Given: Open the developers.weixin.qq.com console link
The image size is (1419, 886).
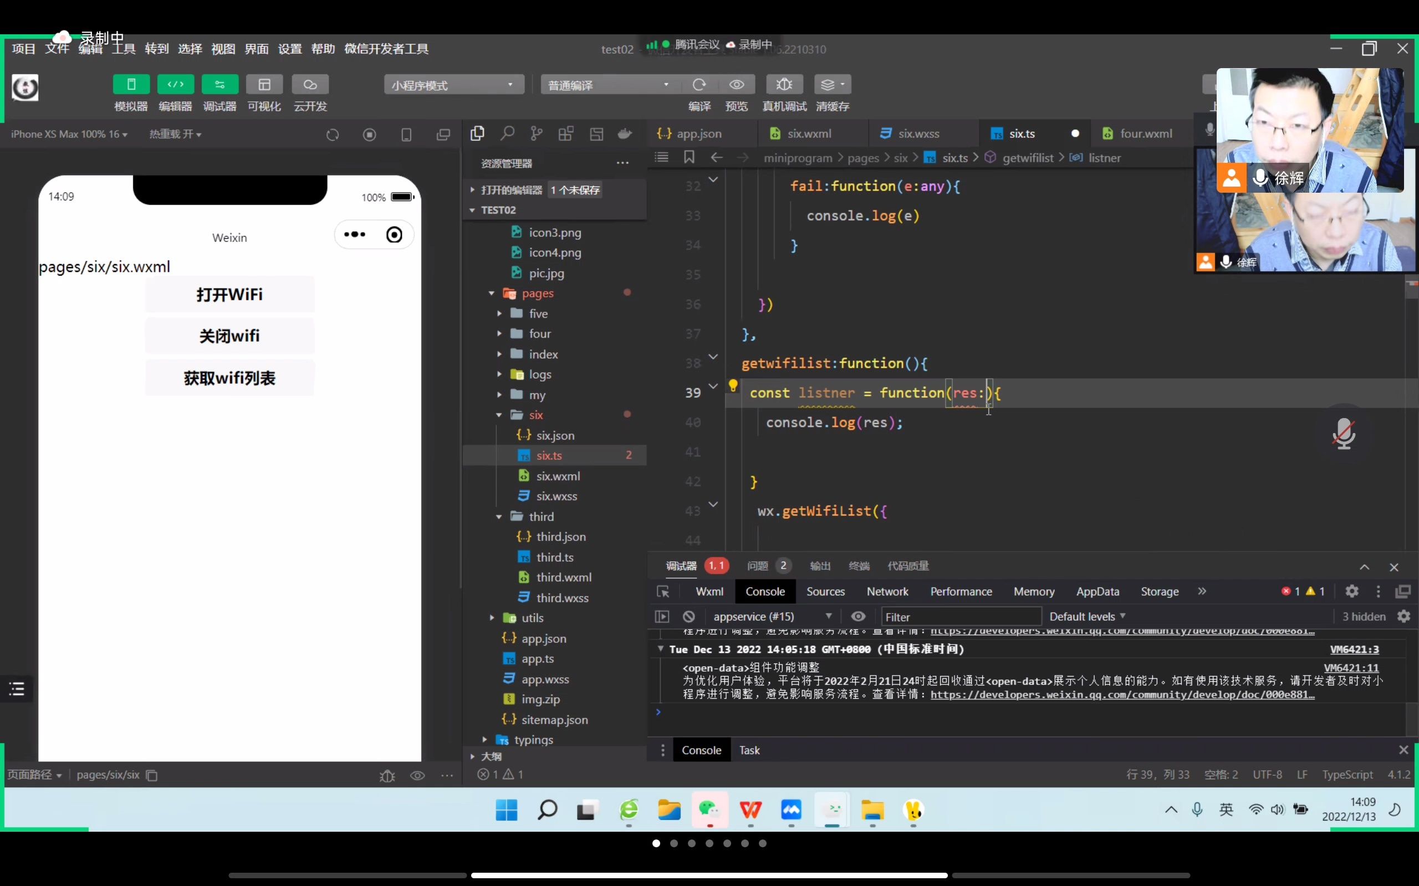Looking at the screenshot, I should tap(1122, 695).
